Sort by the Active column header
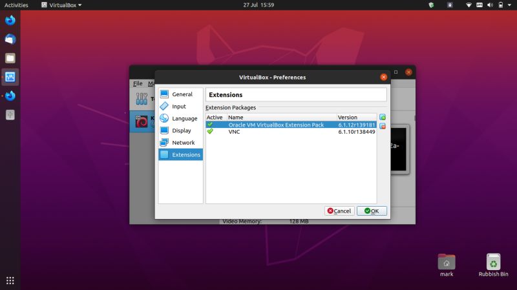517x290 pixels. point(216,118)
